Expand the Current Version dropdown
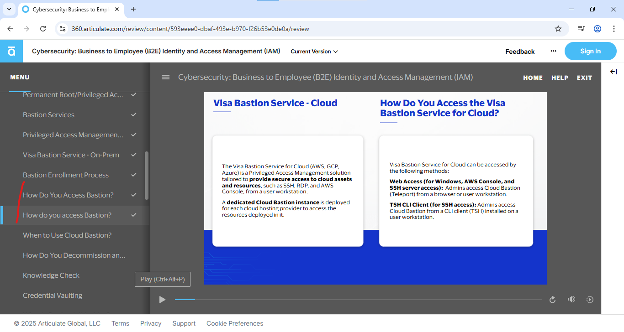This screenshot has height=332, width=624. [314, 52]
